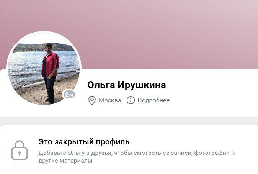Click the gray divider between profile cards

tap(129, 121)
